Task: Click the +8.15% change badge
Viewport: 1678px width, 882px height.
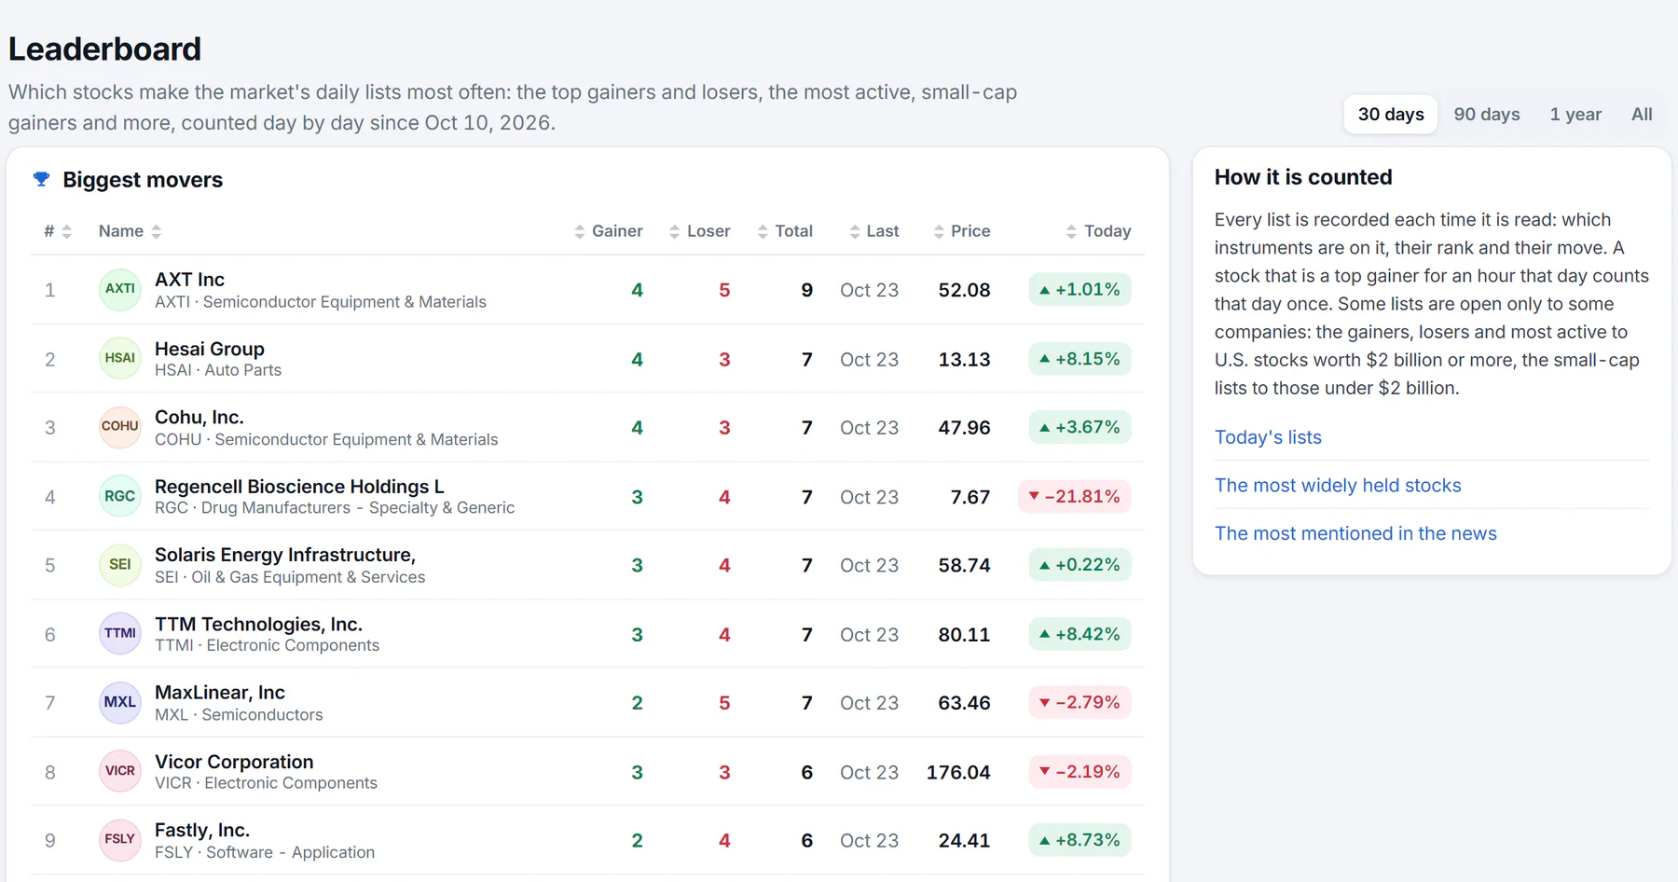Action: tap(1080, 358)
